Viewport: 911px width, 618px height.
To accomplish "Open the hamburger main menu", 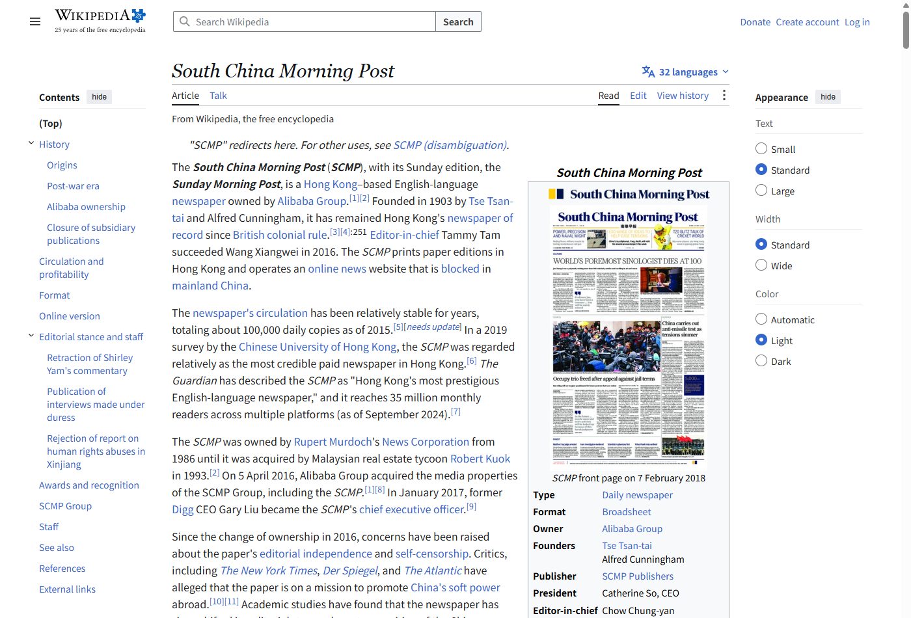I will click(x=35, y=21).
